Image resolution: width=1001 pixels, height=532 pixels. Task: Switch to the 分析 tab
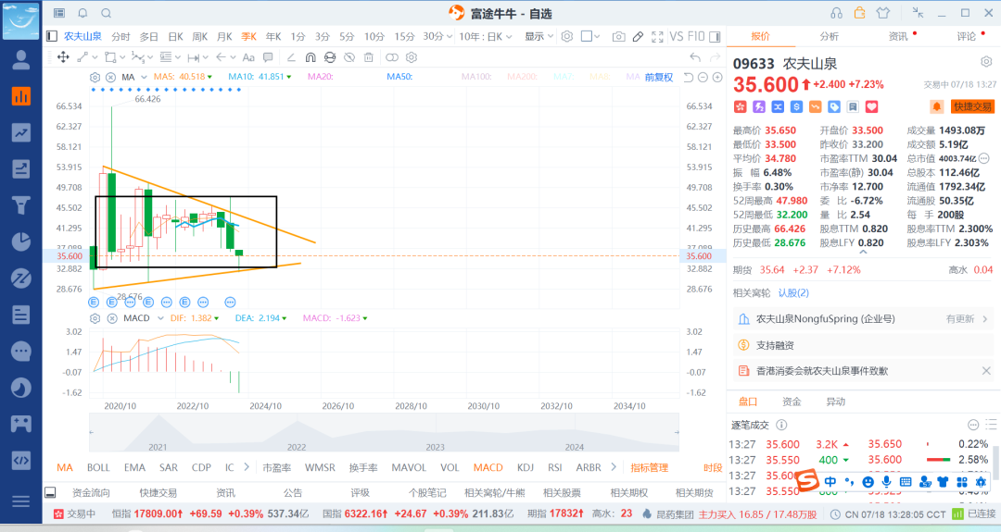tap(830, 36)
